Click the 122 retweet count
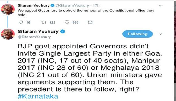This screenshot has width=176, height=101. point(53,23)
